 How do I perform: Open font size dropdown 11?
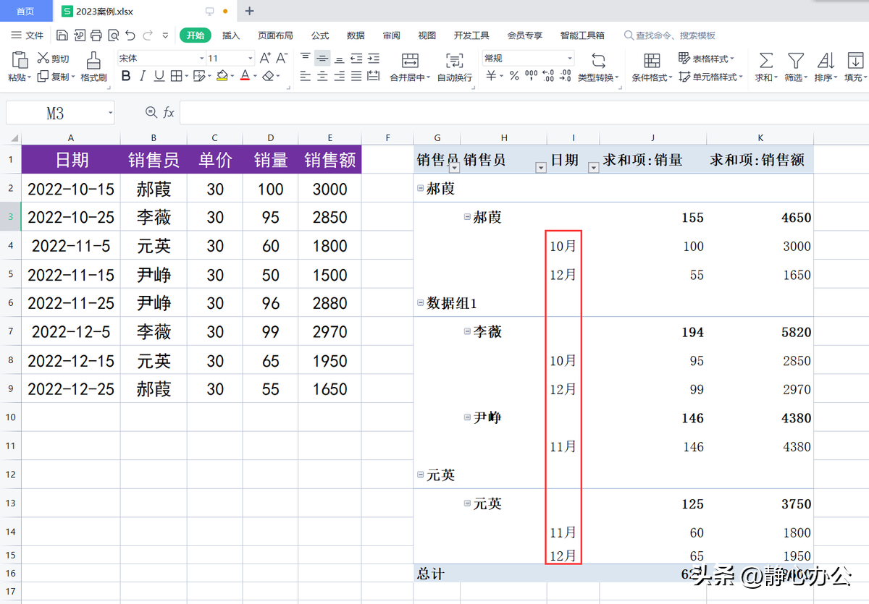tap(251, 58)
